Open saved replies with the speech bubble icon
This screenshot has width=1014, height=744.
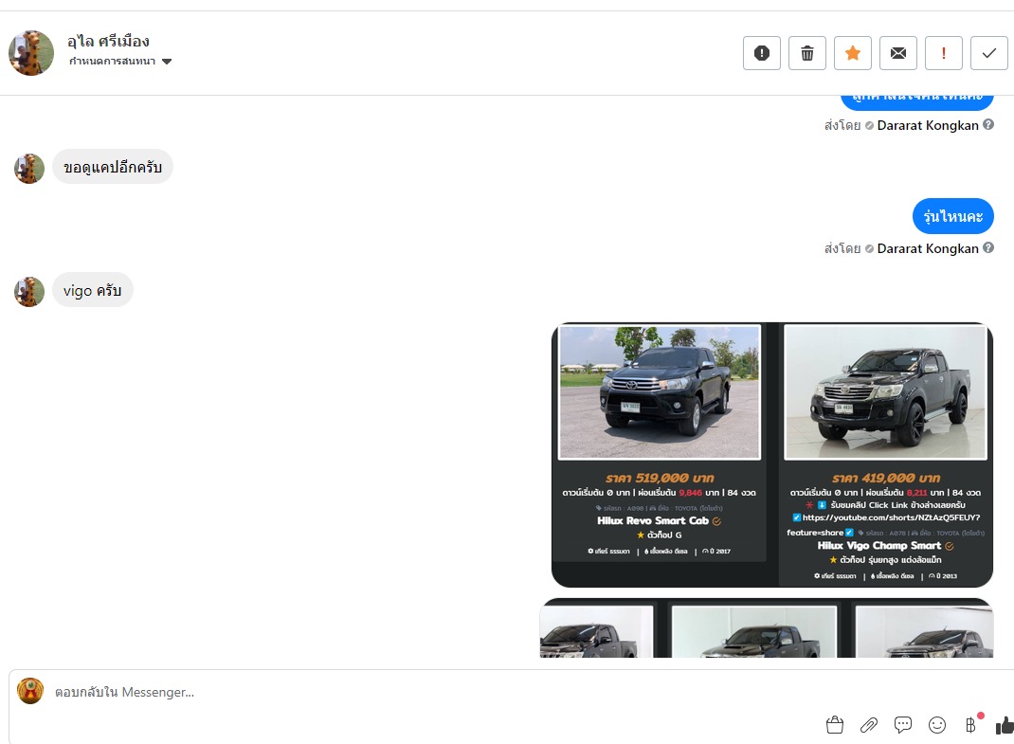pyautogui.click(x=903, y=725)
